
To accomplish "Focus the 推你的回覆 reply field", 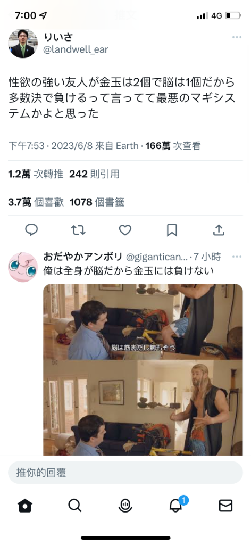I will pyautogui.click(x=125, y=473).
